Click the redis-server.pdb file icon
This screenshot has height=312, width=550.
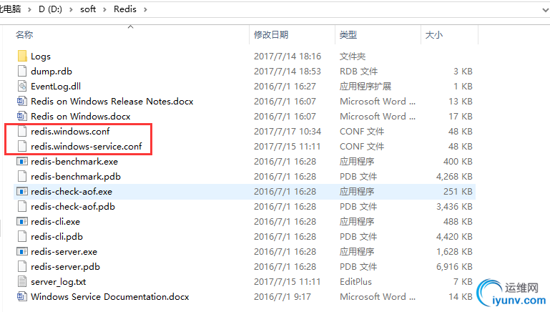[x=22, y=267]
